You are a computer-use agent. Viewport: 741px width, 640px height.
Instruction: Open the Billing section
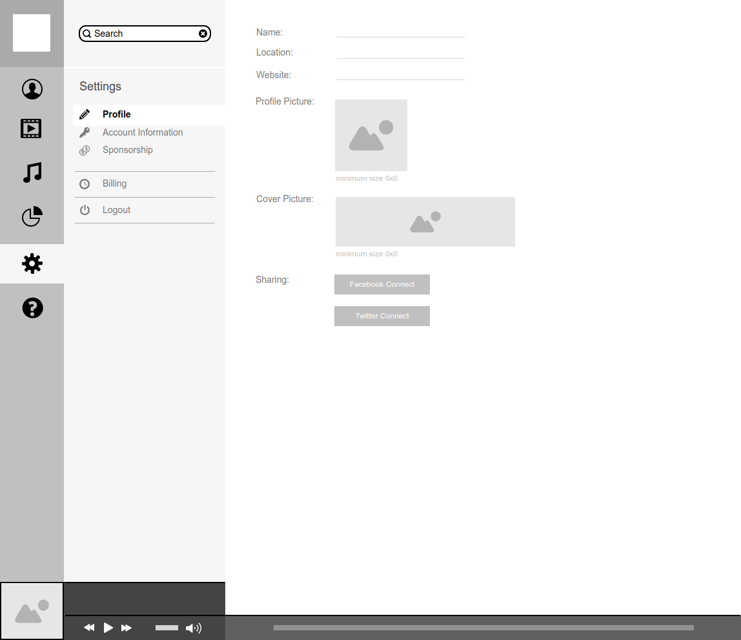pos(114,183)
